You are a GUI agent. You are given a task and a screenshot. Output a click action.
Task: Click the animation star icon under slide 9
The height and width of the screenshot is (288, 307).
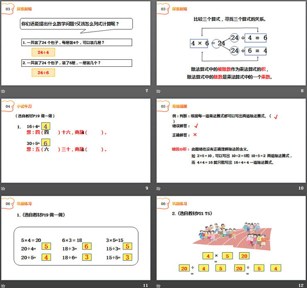pos(3,189)
